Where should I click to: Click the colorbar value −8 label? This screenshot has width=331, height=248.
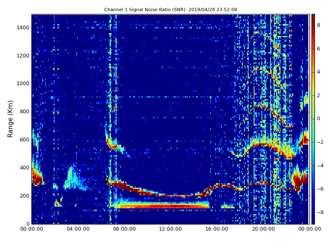click(x=320, y=212)
